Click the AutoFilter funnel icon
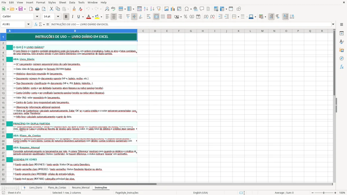 [x=159, y=9]
